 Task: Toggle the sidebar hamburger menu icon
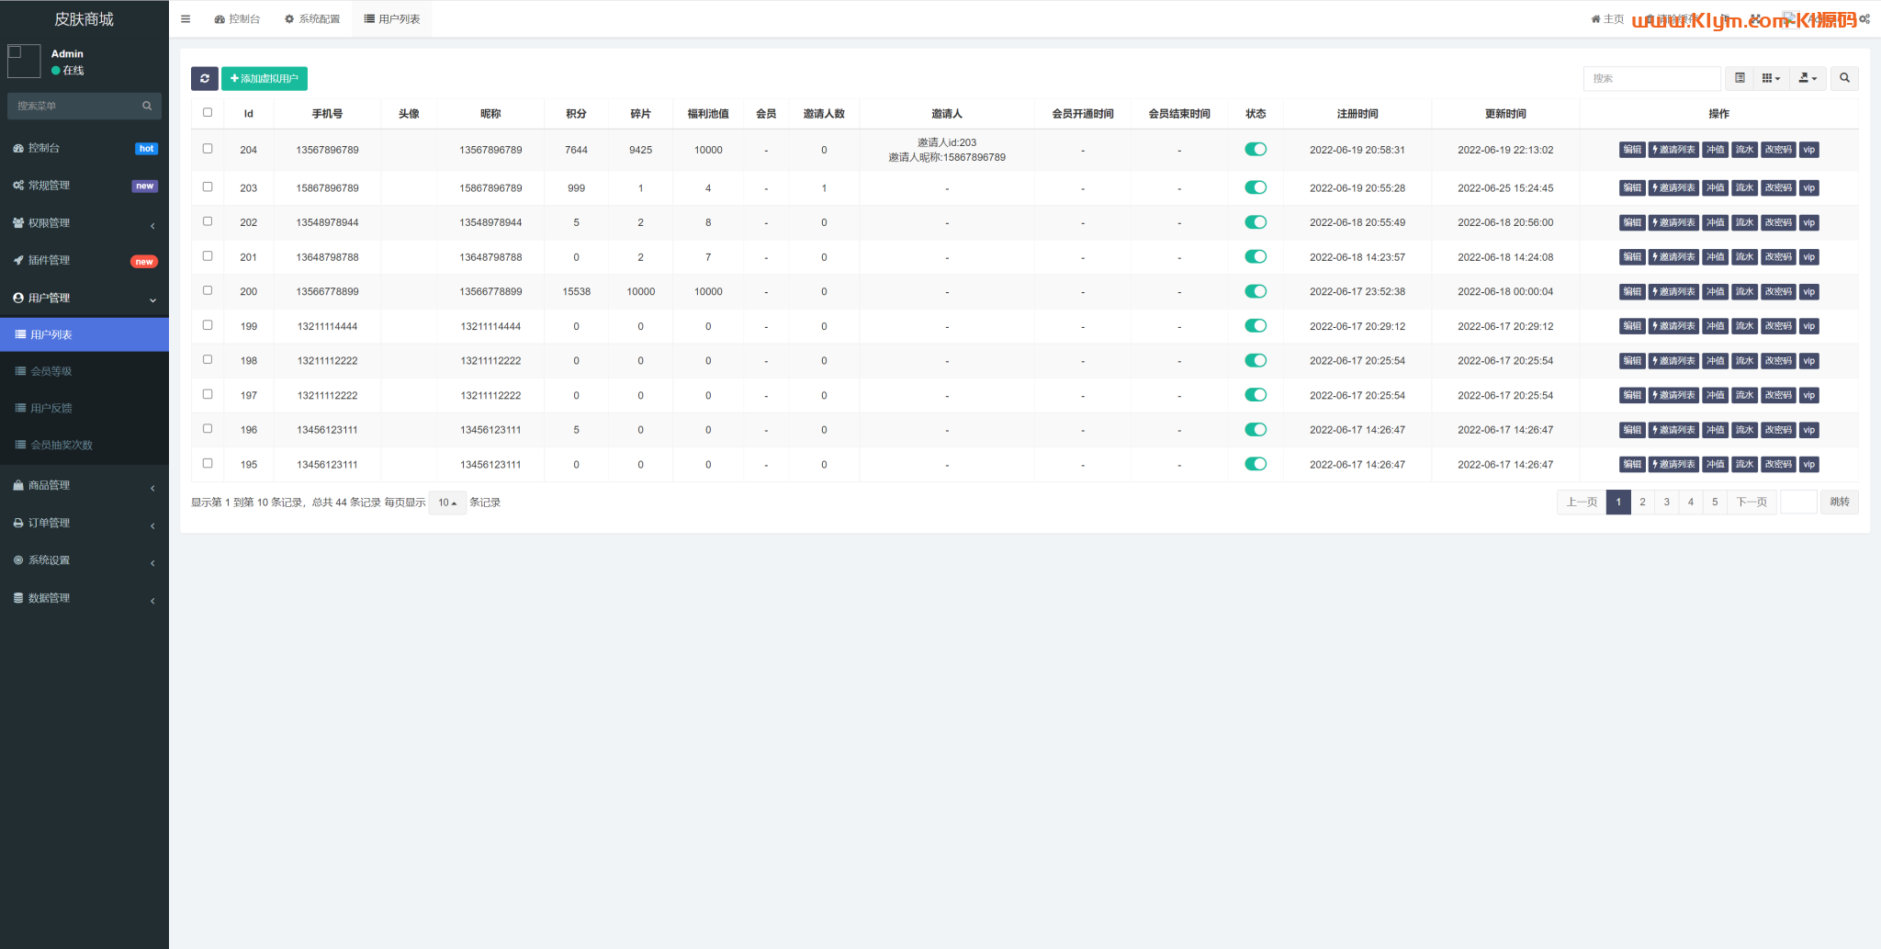click(x=186, y=18)
